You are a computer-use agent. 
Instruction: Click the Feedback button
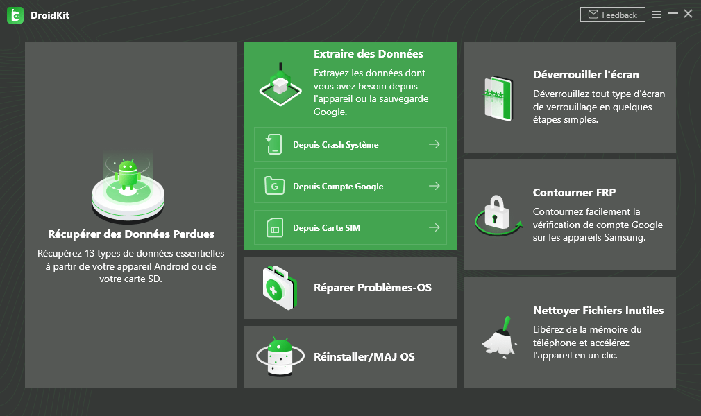pyautogui.click(x=613, y=14)
